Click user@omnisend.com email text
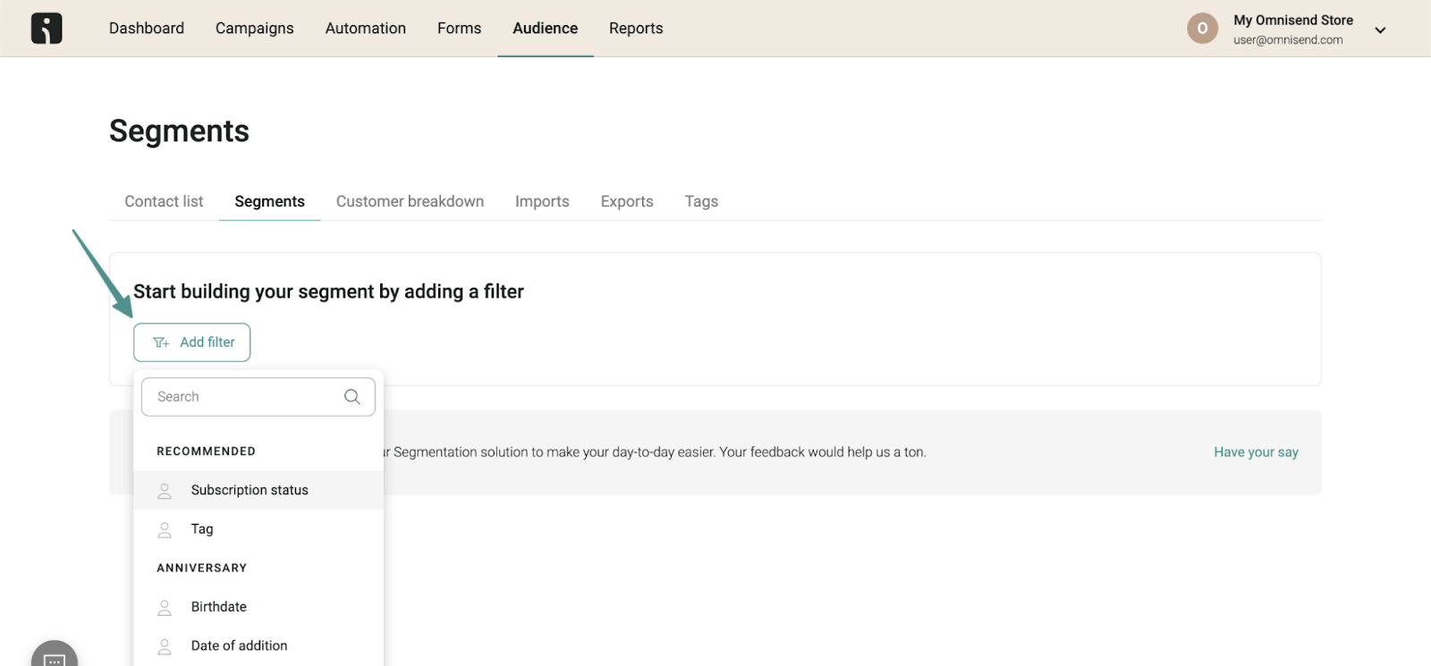1431x666 pixels. pyautogui.click(x=1288, y=40)
